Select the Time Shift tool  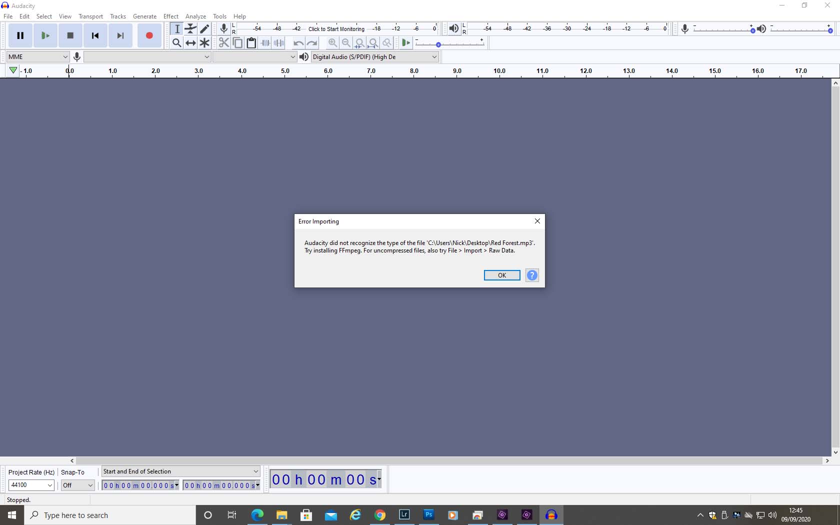point(190,43)
